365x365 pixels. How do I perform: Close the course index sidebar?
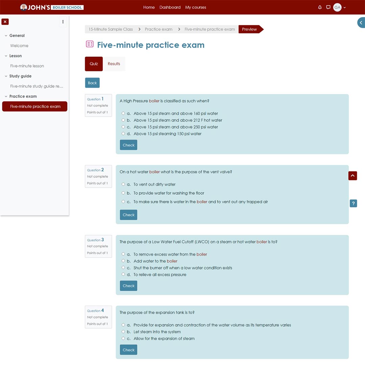click(x=5, y=22)
